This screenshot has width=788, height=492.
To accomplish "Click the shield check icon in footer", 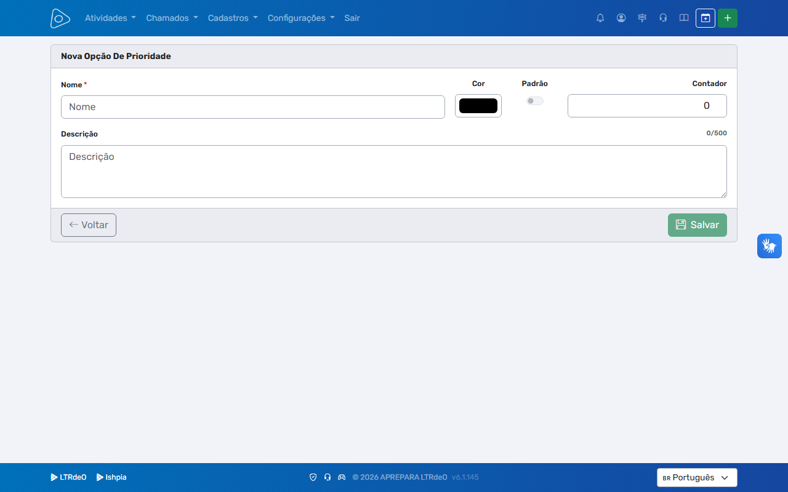I will click(313, 477).
